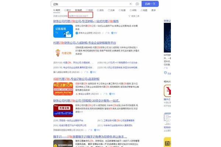Open sublink 专业代办企业资质 费用低至1500

coord(78,68)
